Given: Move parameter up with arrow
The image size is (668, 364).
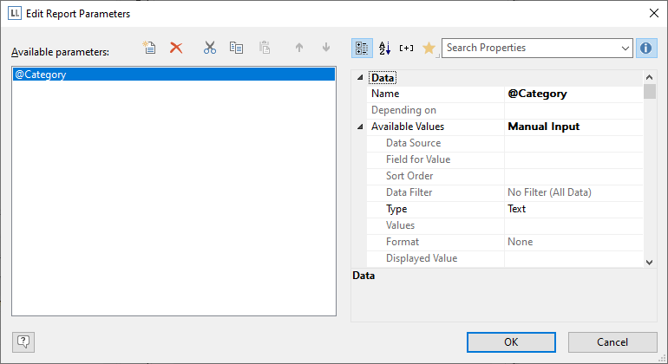Looking at the screenshot, I should [x=299, y=48].
